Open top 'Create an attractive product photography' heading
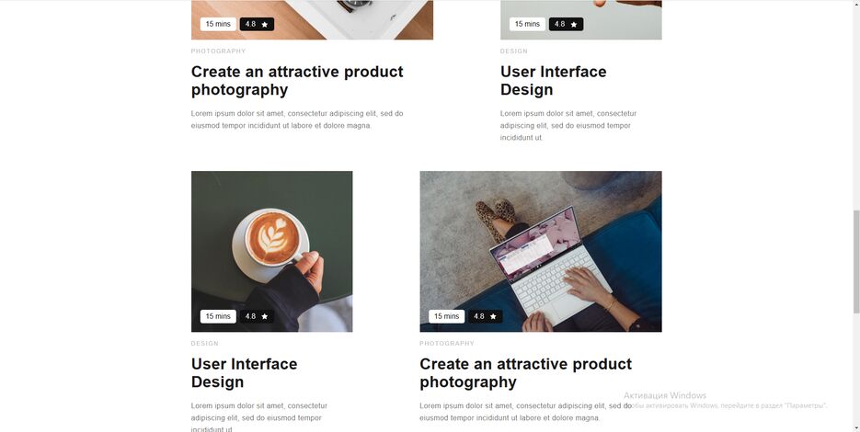Screen dimensions: 860x432 297,81
